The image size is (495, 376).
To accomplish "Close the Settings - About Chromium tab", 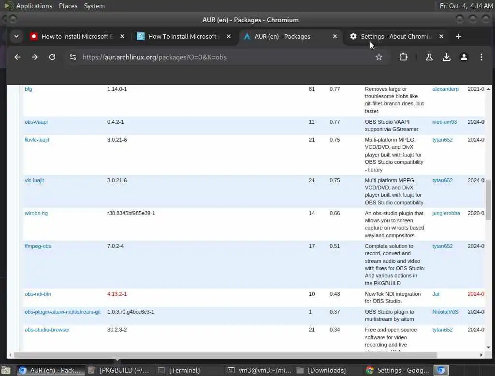I will (441, 36).
